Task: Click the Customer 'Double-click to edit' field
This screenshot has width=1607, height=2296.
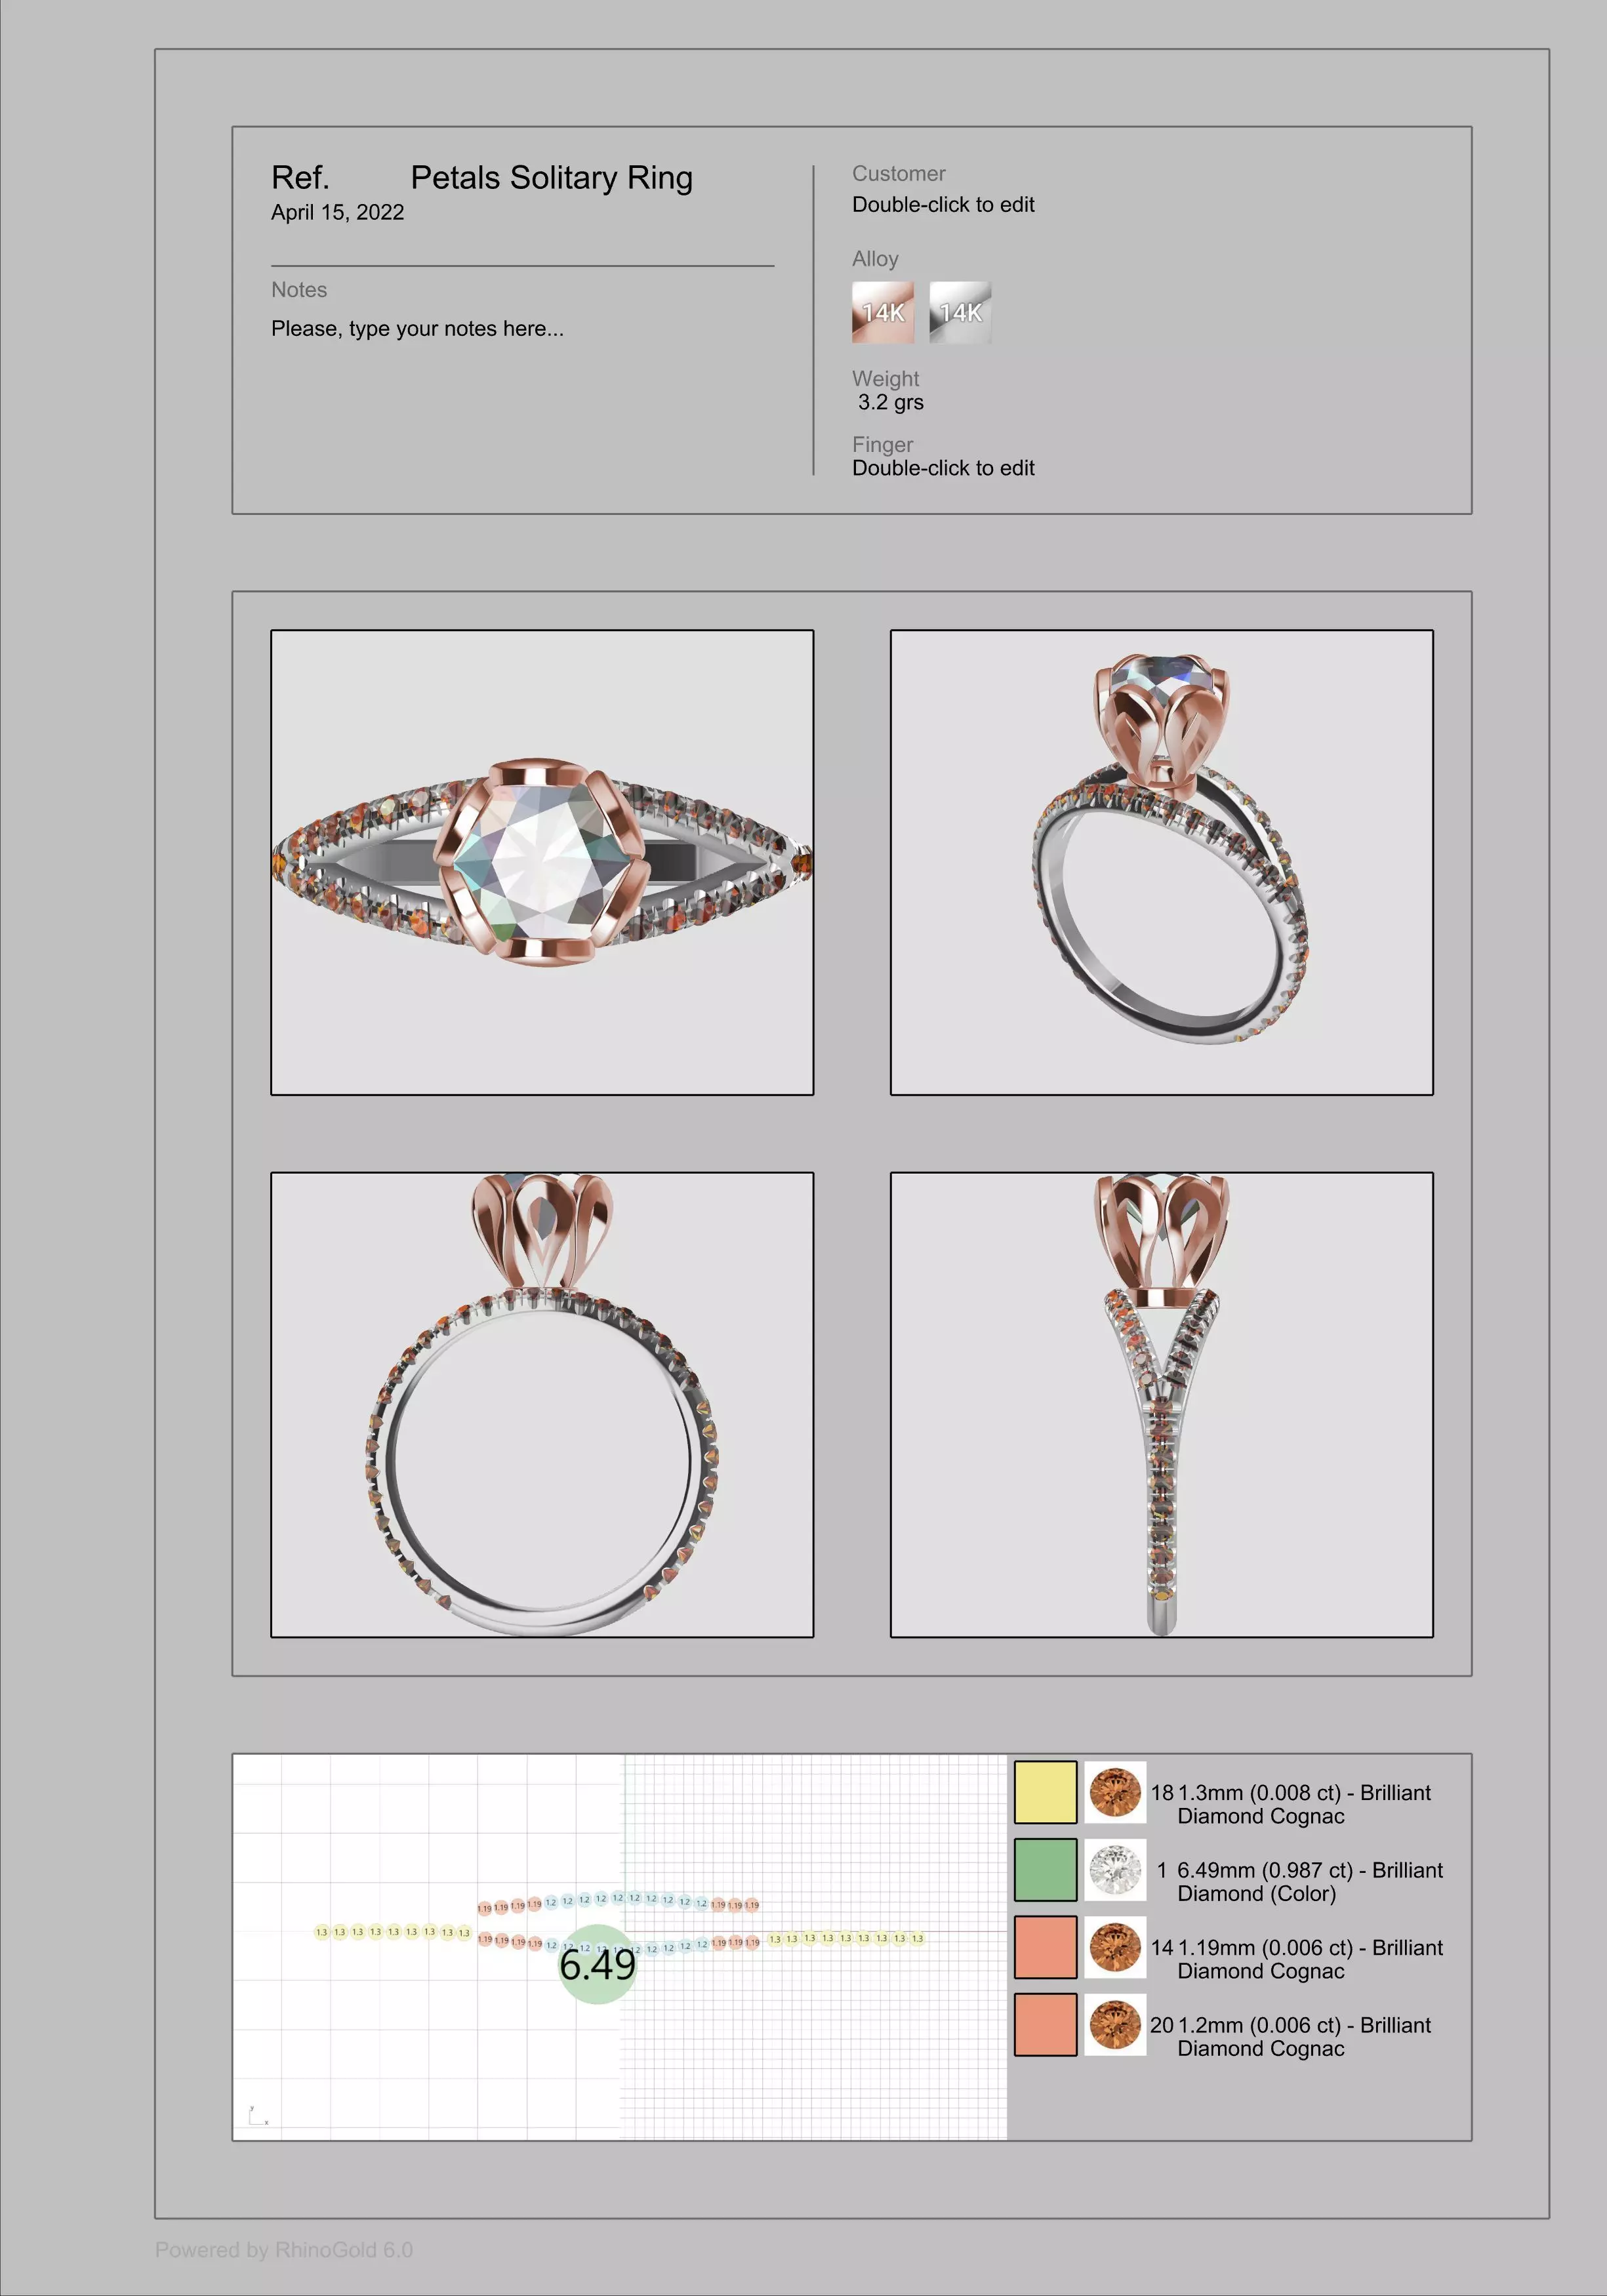Action: (x=943, y=204)
